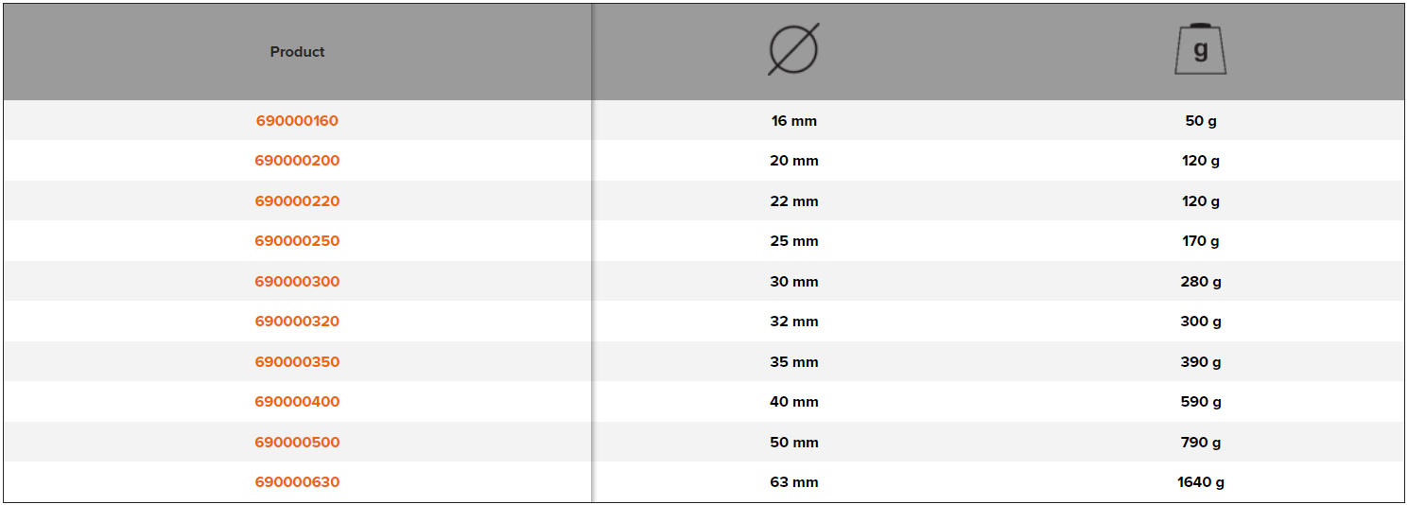The image size is (1408, 505).
Task: Open product link 690000320
Action: click(x=297, y=322)
